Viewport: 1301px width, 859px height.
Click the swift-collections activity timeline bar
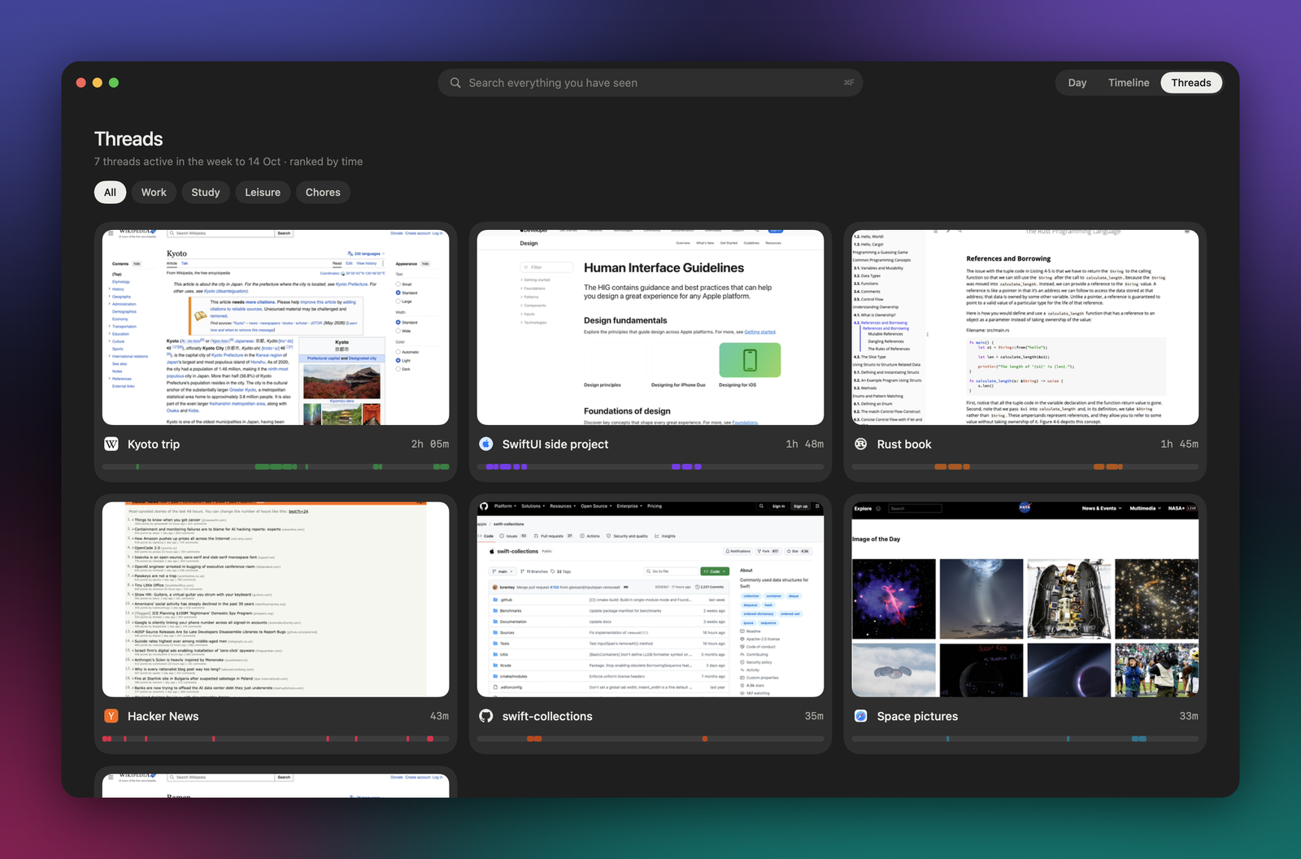(650, 739)
